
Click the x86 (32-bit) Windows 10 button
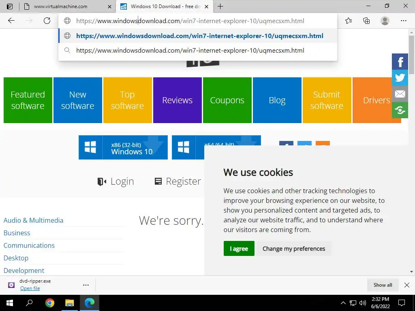click(x=123, y=147)
